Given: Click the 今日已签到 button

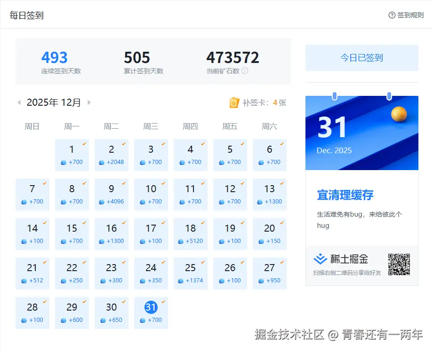Looking at the screenshot, I should 361,57.
